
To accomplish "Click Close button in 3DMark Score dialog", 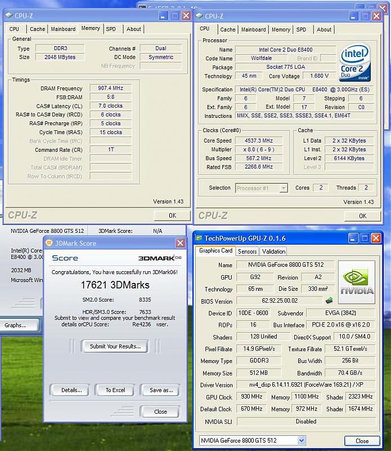I will (x=160, y=412).
